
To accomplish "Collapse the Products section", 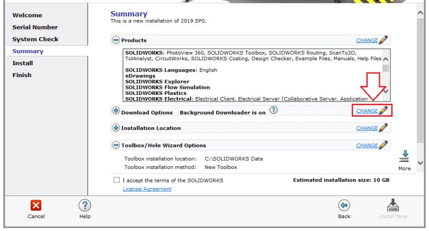I will [116, 40].
